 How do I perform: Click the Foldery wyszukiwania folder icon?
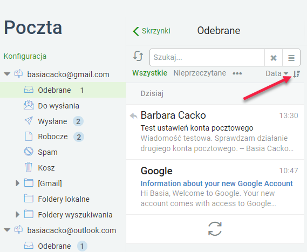[x=29, y=214]
